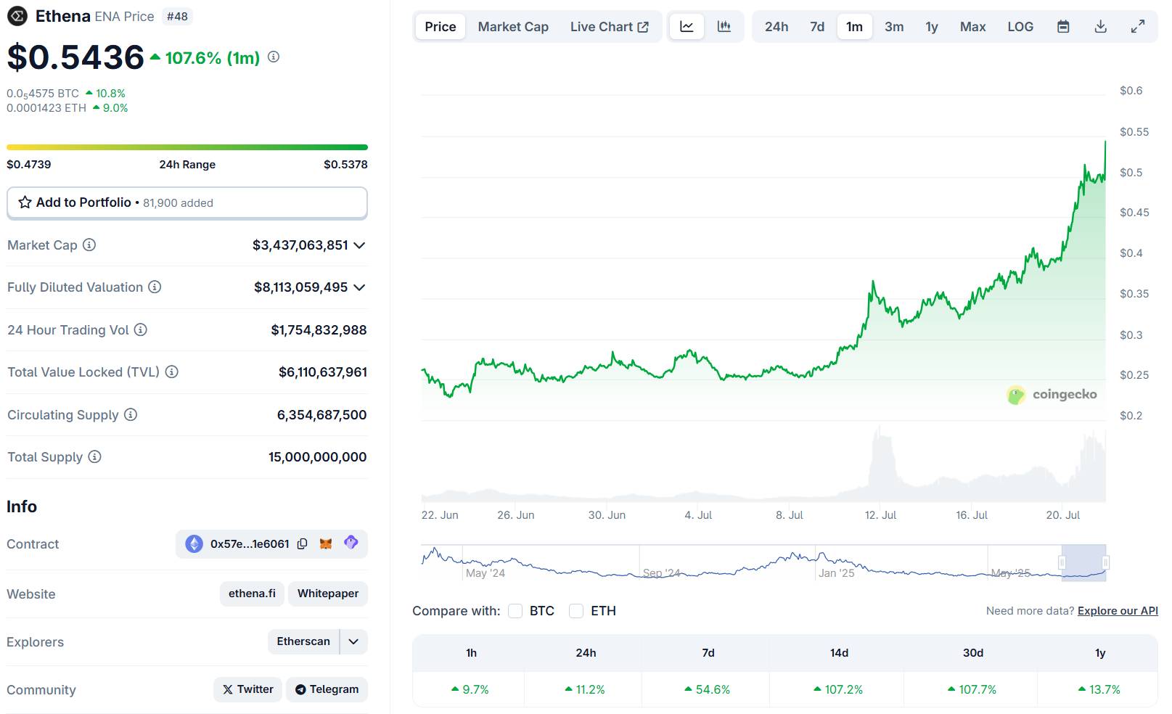Open Etherscan explorer

coord(303,641)
